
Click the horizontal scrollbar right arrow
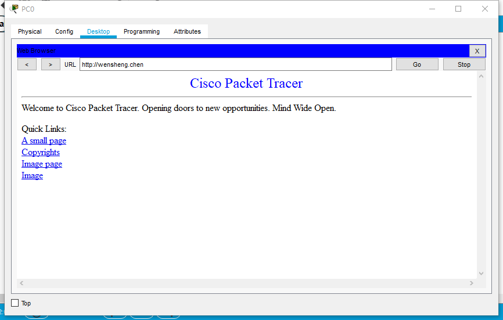point(472,283)
